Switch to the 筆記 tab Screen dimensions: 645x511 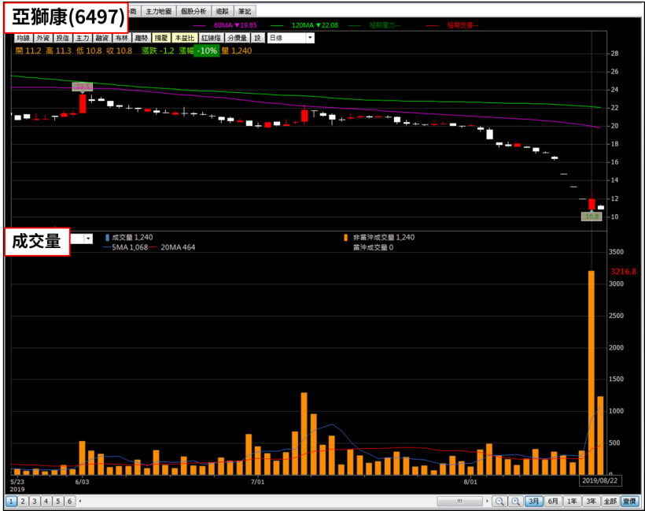tap(245, 11)
